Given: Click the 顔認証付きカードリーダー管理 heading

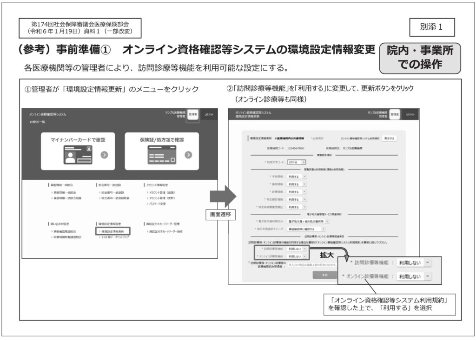Looking at the screenshot, I should click(x=163, y=224).
